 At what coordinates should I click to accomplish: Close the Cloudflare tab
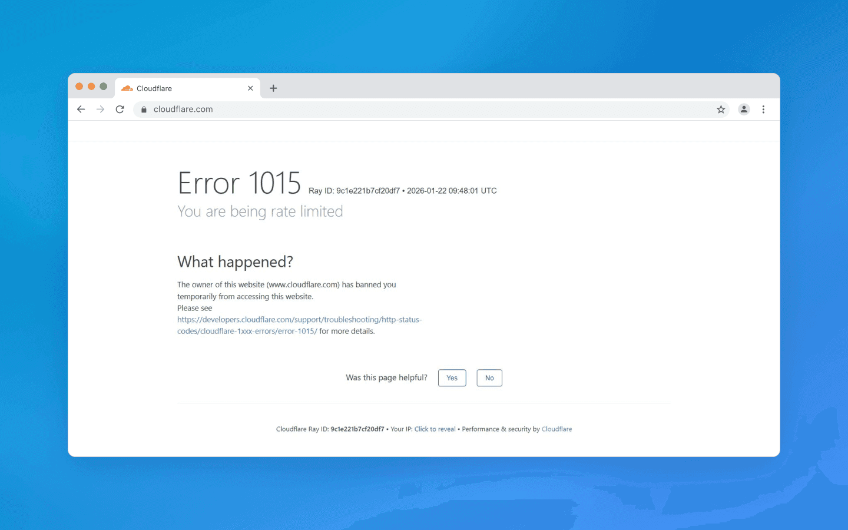(x=250, y=88)
